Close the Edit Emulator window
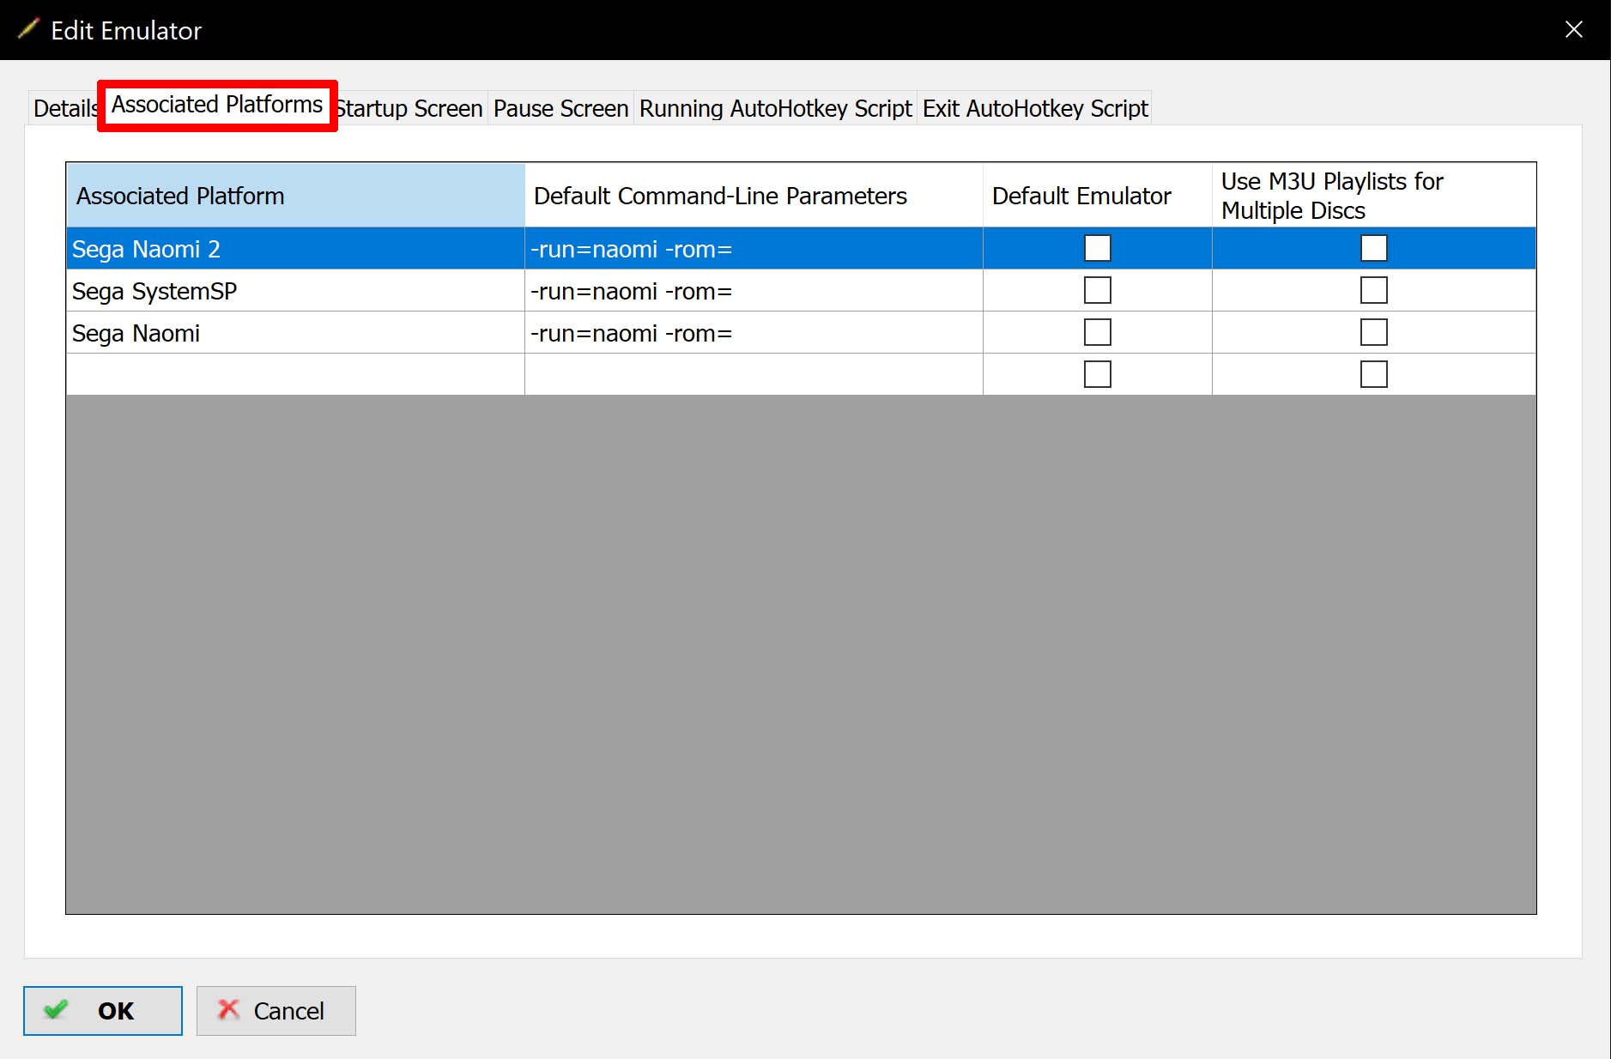Viewport: 1611px width, 1059px height. click(1573, 30)
